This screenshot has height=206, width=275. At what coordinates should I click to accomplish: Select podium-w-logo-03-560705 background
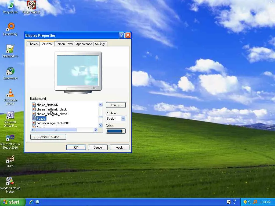[x=53, y=123]
